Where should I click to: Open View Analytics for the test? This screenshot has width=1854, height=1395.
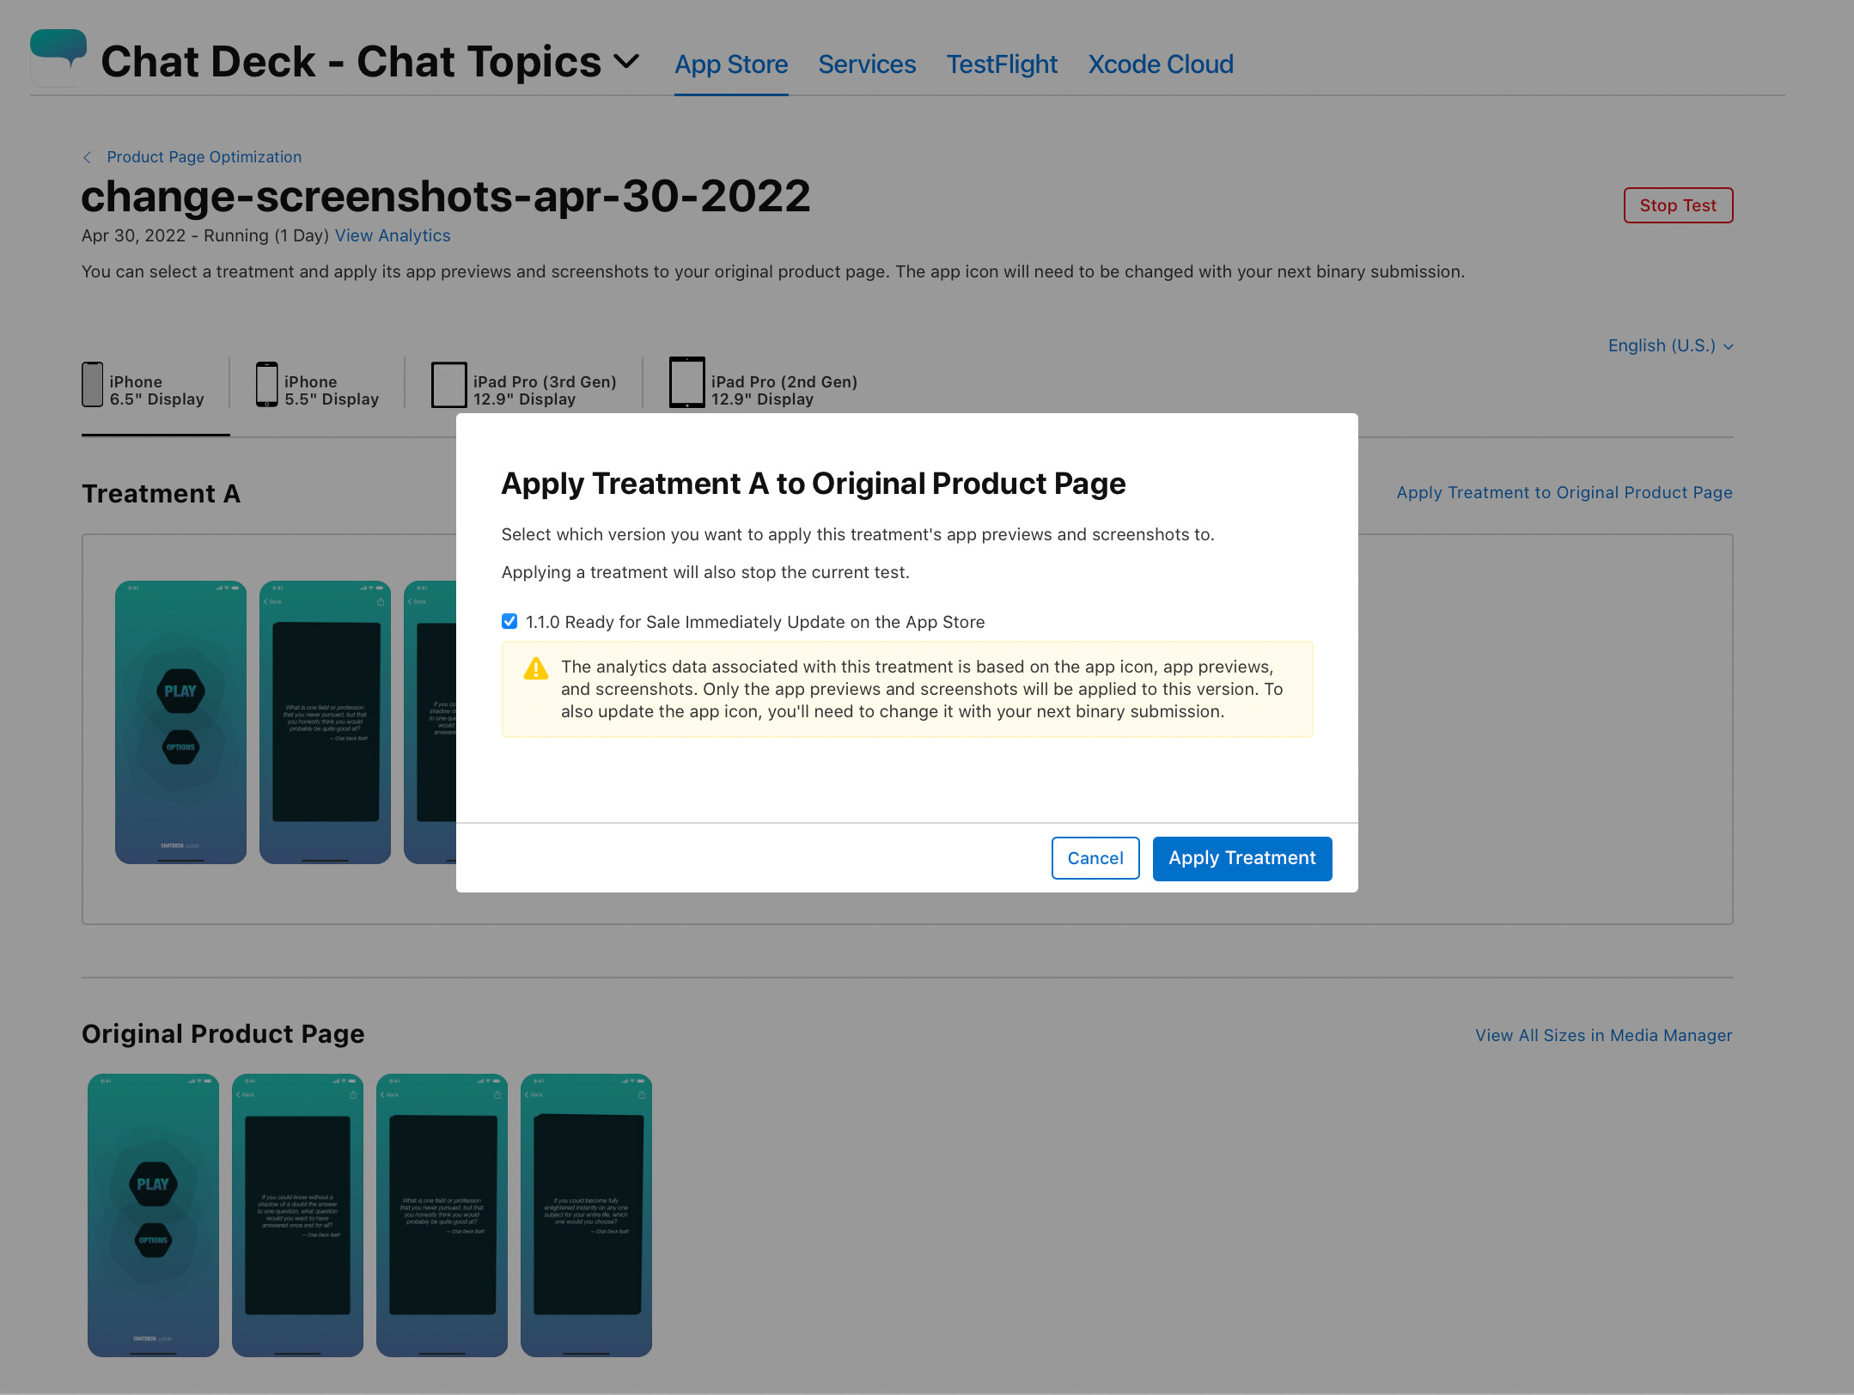pyautogui.click(x=392, y=235)
